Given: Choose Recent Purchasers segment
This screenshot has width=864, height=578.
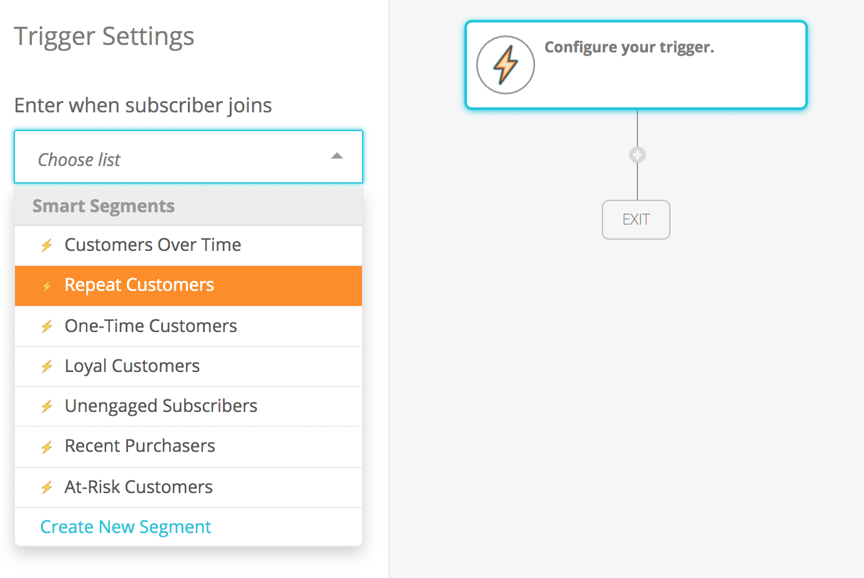Looking at the screenshot, I should point(140,446).
